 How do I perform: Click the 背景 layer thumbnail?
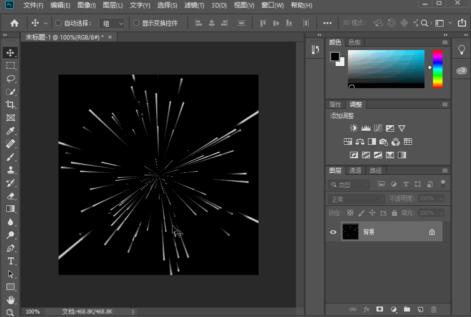[350, 232]
